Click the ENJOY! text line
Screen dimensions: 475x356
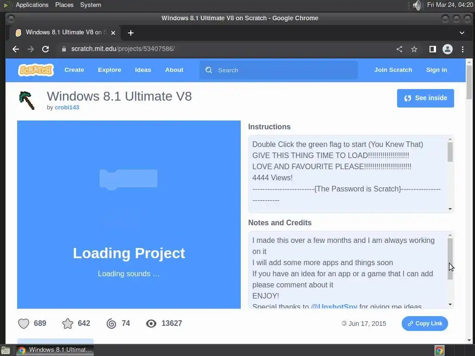click(266, 296)
